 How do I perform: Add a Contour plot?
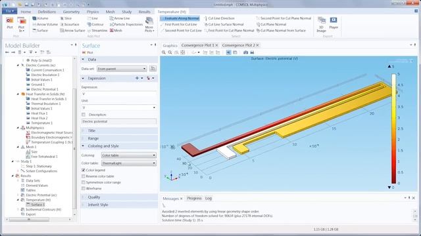coord(95,24)
